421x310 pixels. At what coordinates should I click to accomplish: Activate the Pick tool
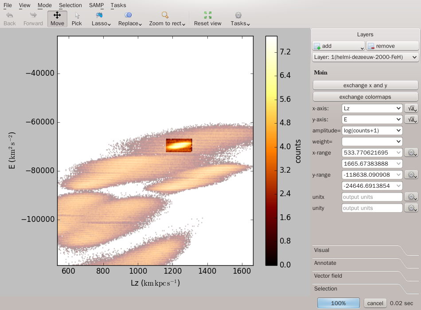pos(77,19)
